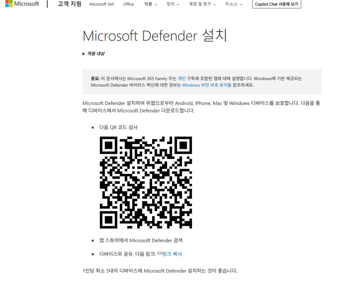Click the 다음 QR 코드 검사 bullet text

118,127
